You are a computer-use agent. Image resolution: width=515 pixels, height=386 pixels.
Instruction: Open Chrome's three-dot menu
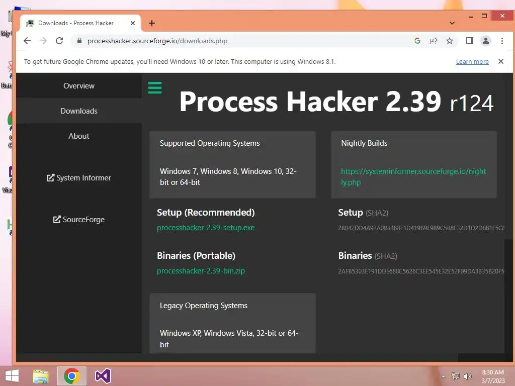[x=502, y=41]
